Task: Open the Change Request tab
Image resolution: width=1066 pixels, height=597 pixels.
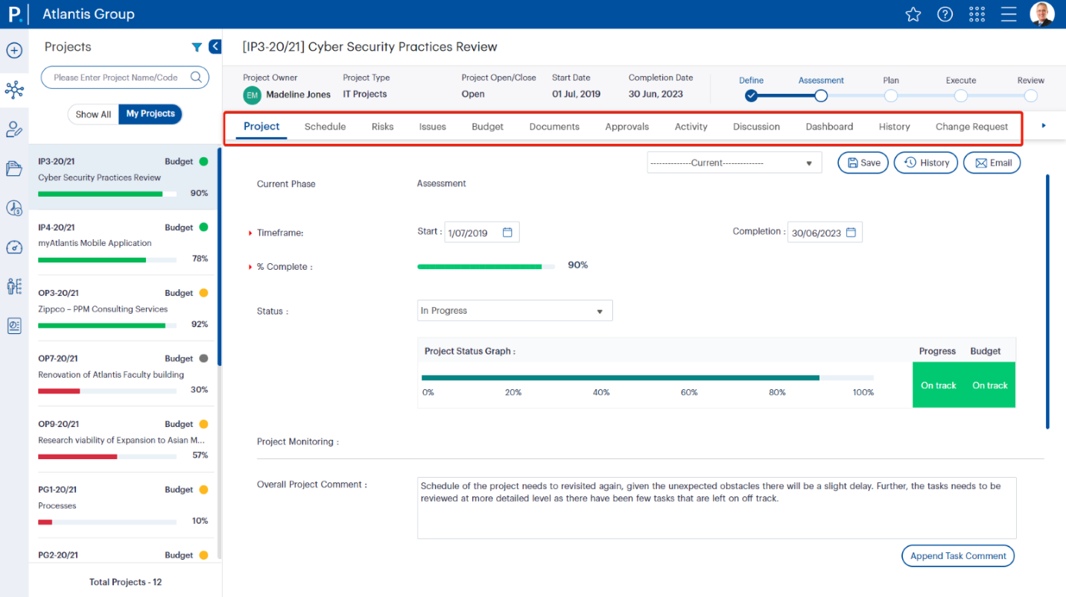Action: pos(972,127)
